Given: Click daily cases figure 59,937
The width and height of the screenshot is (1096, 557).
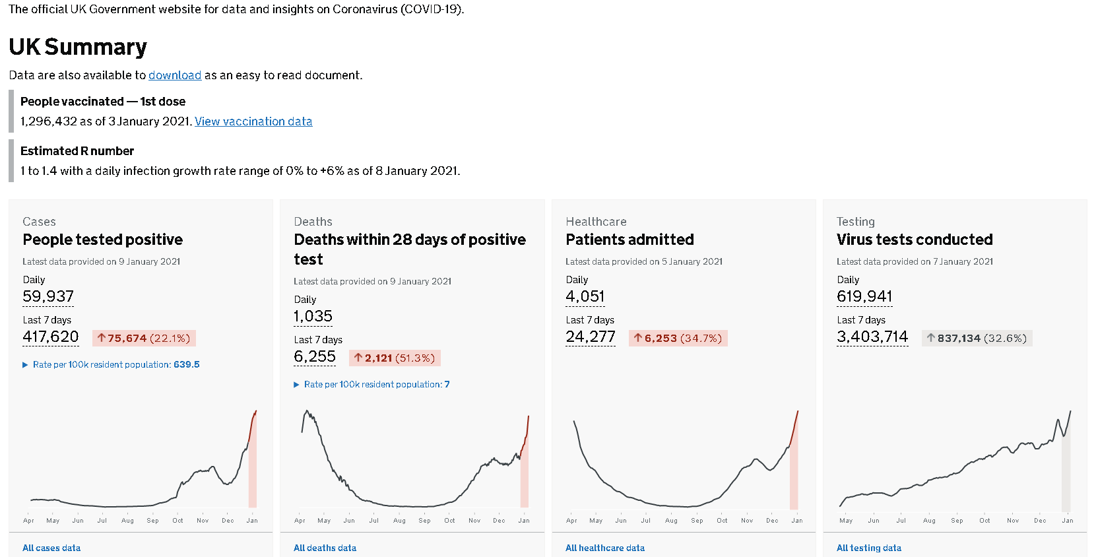Looking at the screenshot, I should 48,296.
